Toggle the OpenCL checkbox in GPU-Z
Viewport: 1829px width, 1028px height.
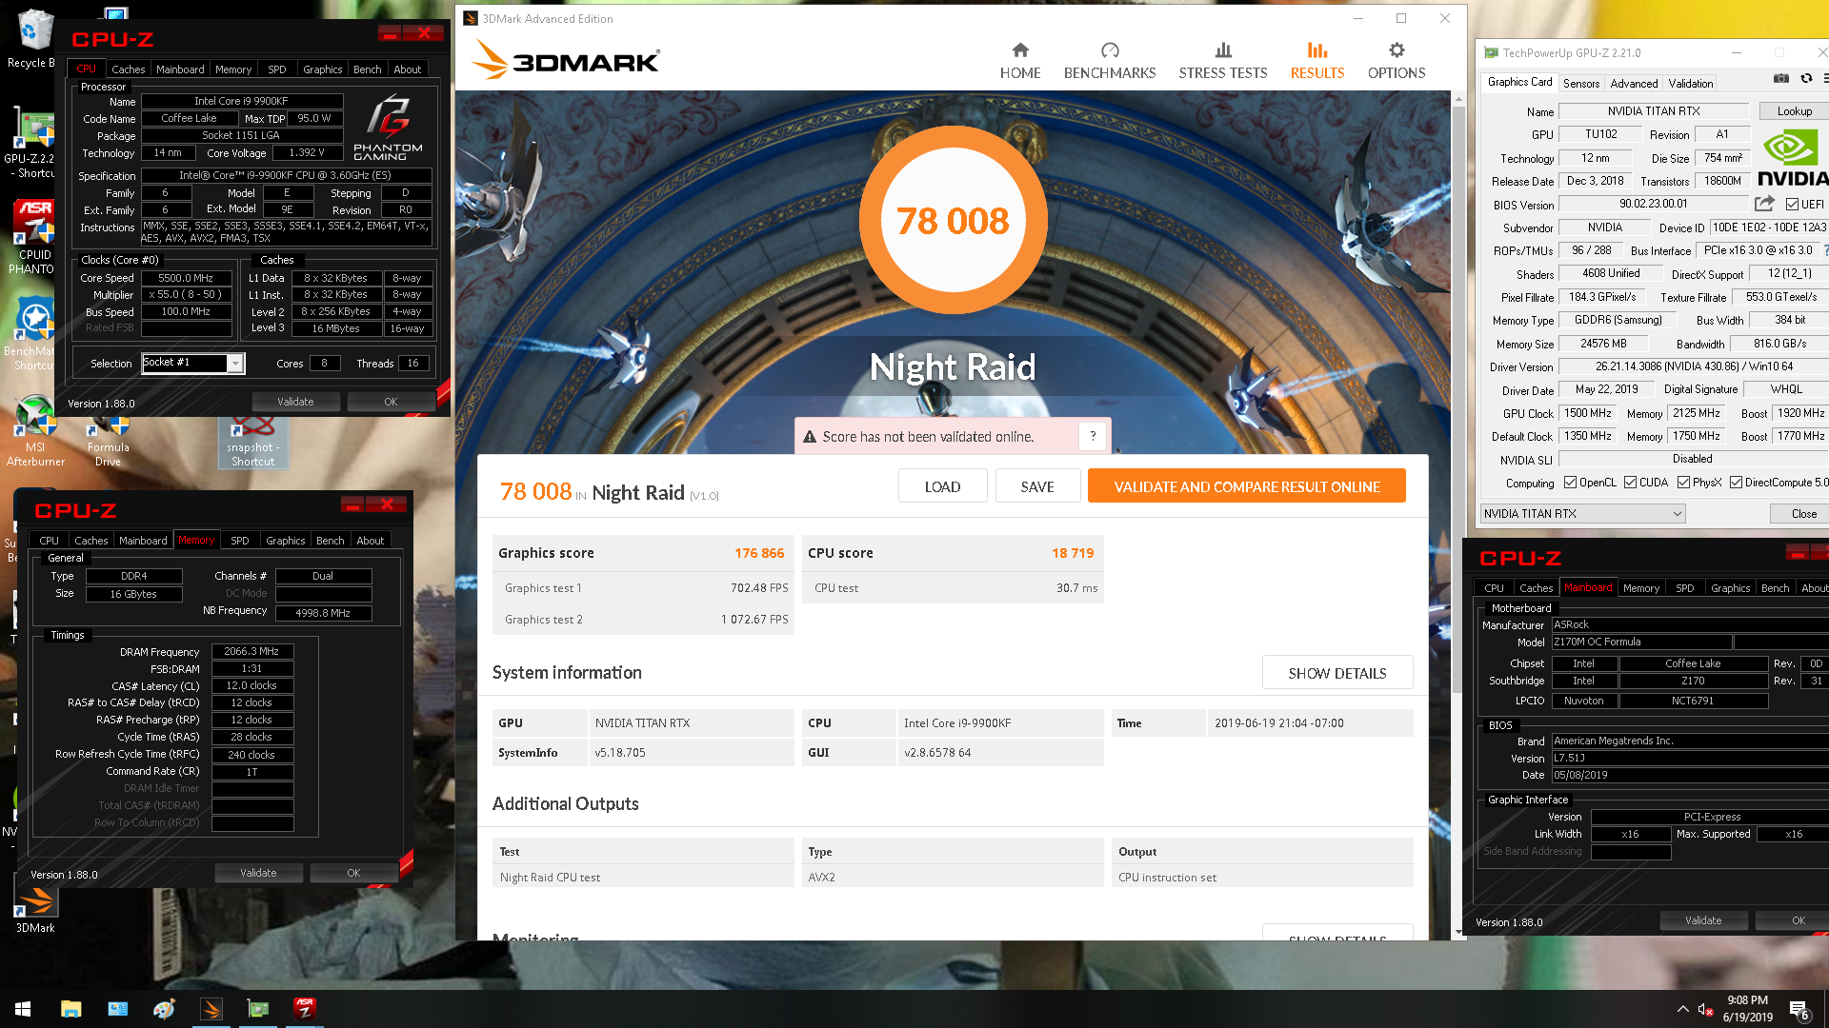coord(1570,483)
